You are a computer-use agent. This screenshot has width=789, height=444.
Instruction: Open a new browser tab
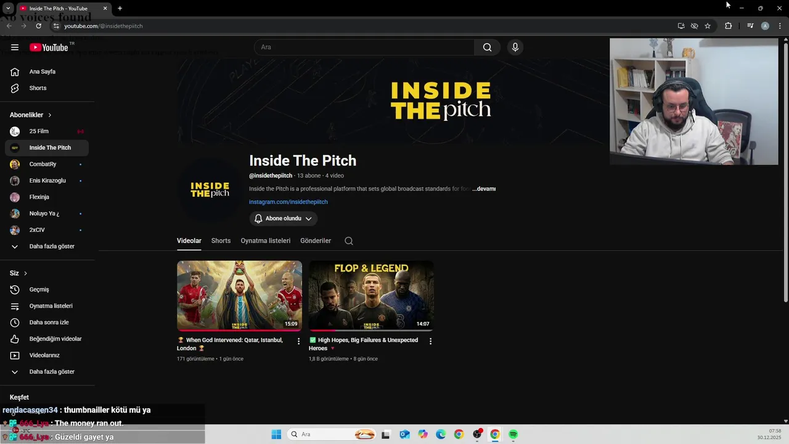pos(120,9)
